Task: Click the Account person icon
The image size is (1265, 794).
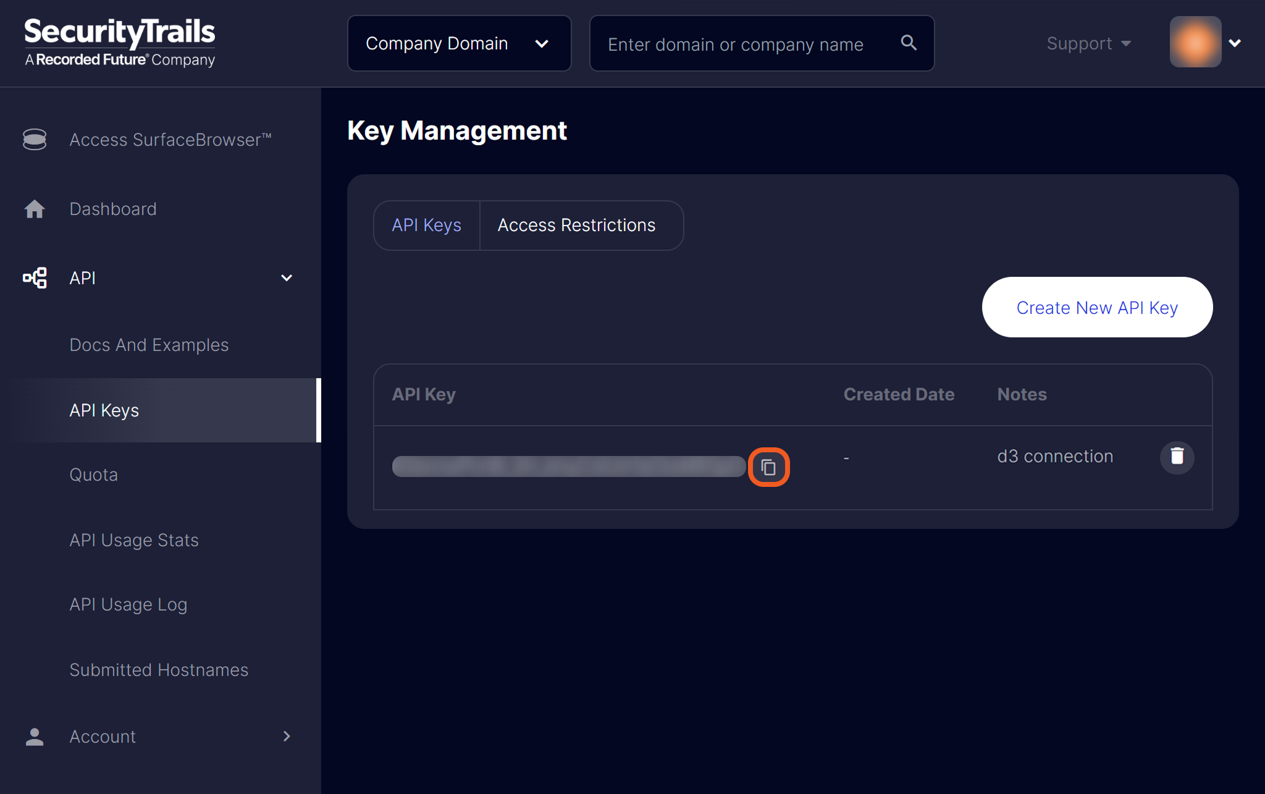Action: pyautogui.click(x=35, y=737)
